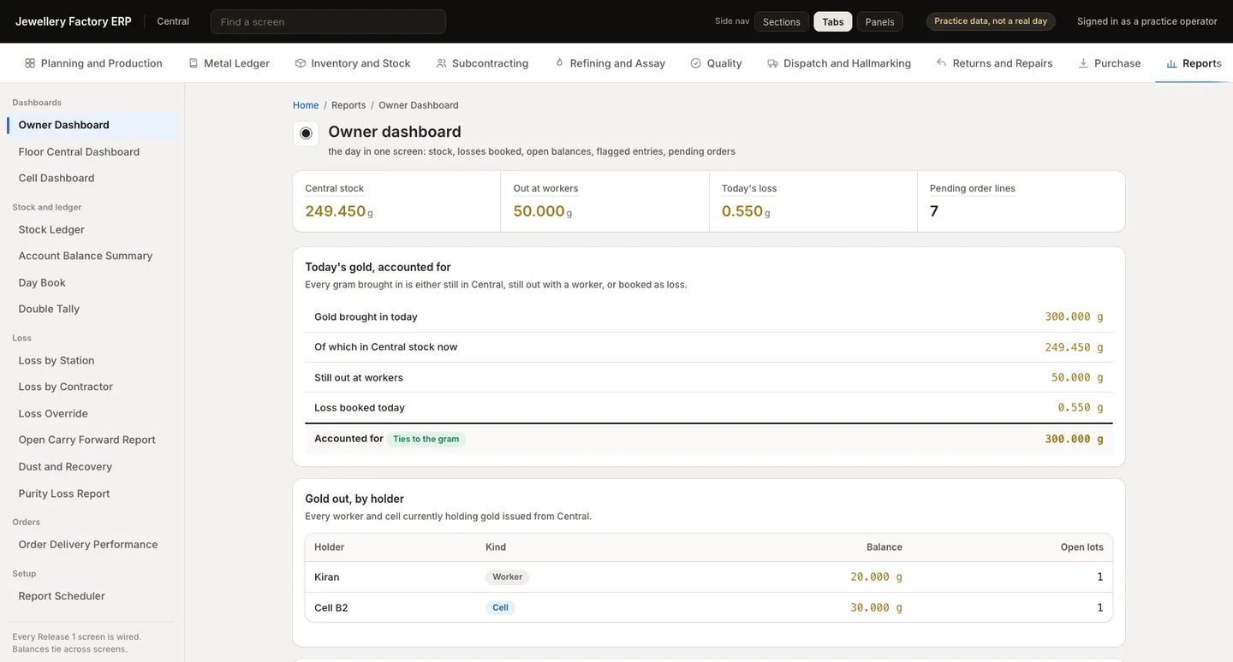Screen dimensions: 1233x662
Task: Open the Report Scheduler
Action: coord(92,596)
